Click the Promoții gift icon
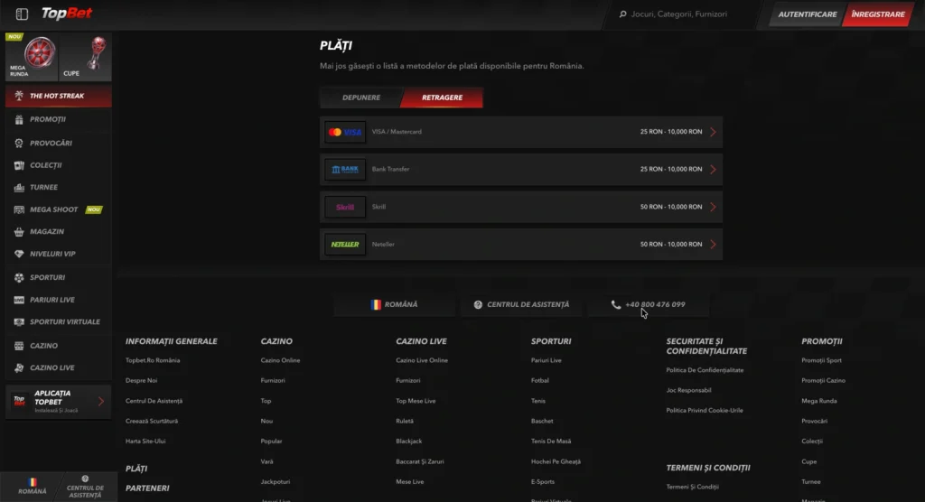925x502 pixels. point(19,119)
